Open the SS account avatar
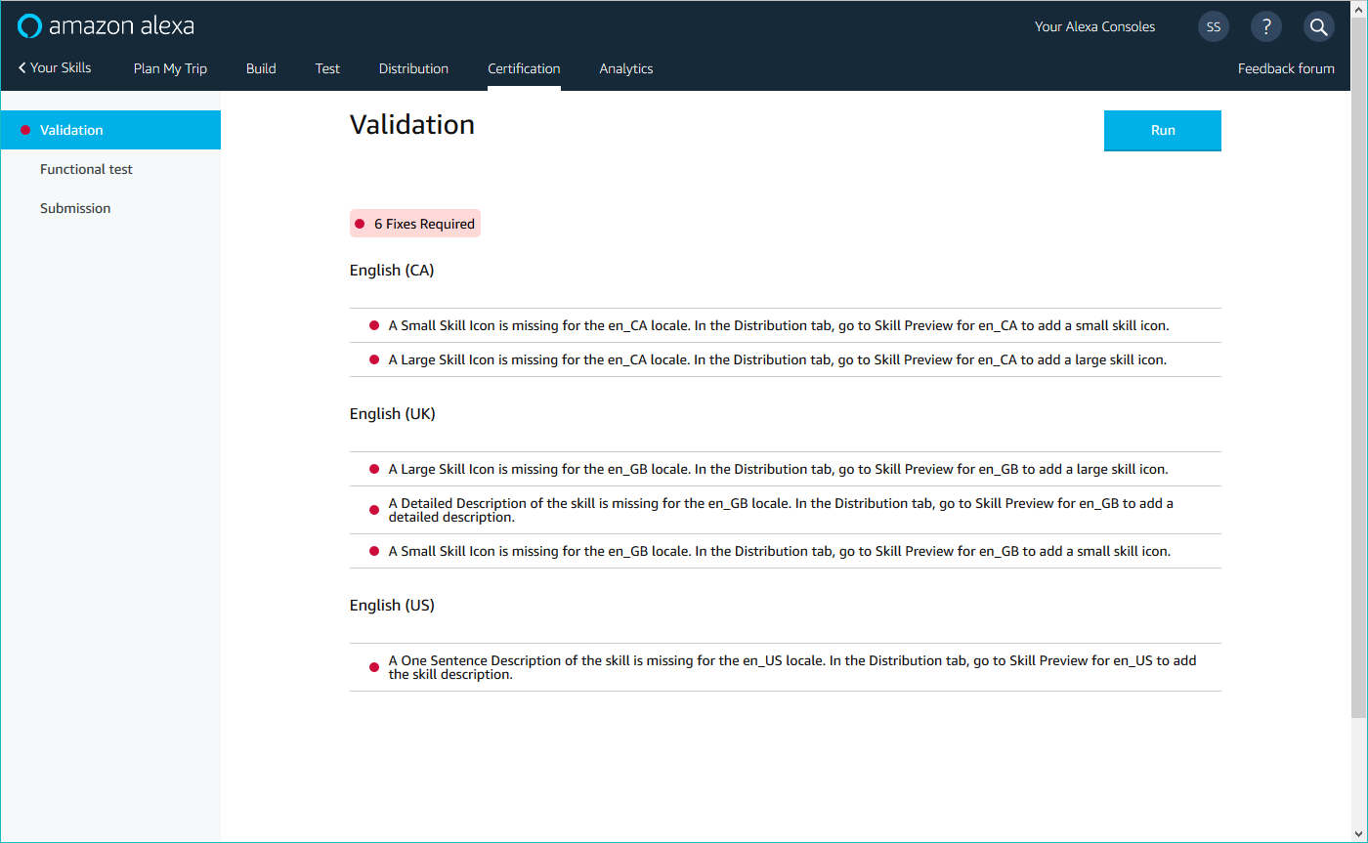The width and height of the screenshot is (1368, 843). 1214,26
